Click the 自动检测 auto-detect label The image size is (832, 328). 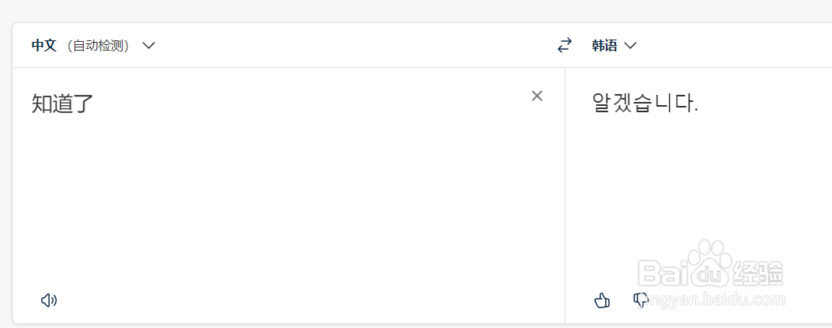coord(100,46)
